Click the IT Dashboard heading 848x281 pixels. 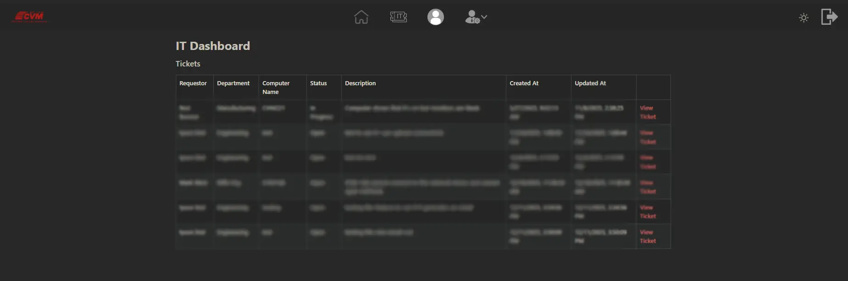213,46
